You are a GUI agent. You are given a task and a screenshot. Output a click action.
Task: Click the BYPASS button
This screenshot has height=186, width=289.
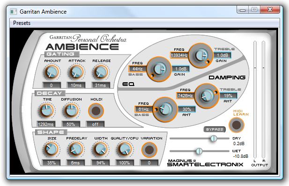215,130
